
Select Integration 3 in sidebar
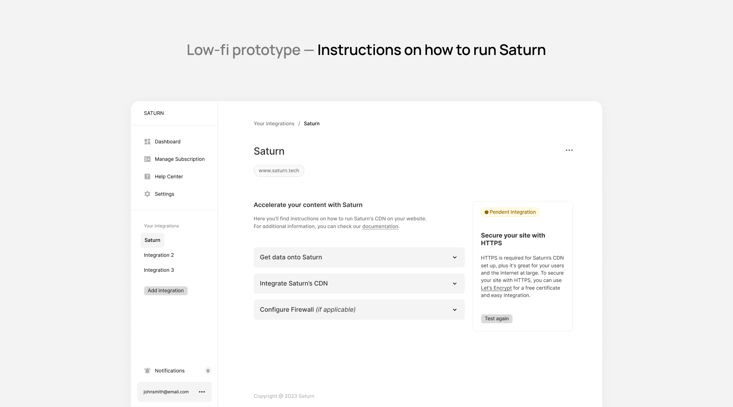(159, 270)
